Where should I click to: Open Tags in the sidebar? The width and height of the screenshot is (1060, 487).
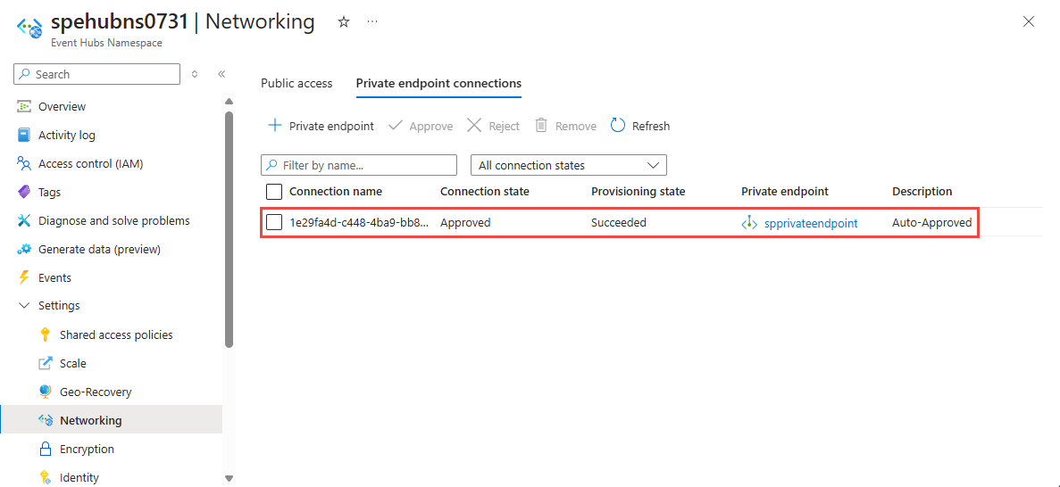pos(49,193)
